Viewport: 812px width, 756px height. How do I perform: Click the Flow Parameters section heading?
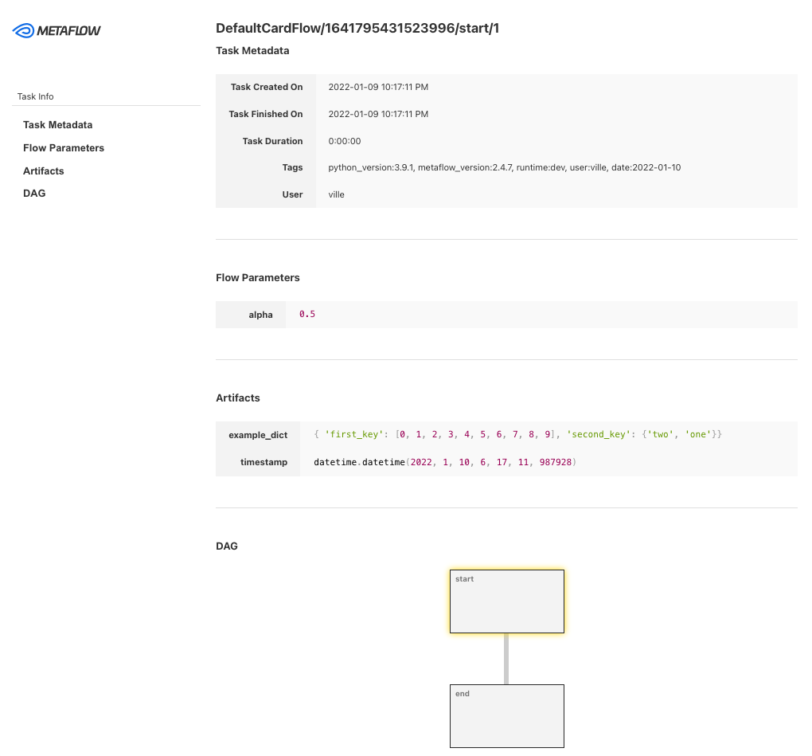258,278
